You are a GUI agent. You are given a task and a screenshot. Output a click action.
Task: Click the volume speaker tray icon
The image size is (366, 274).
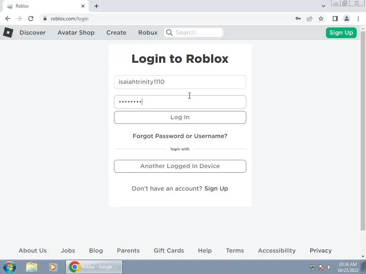(330, 267)
